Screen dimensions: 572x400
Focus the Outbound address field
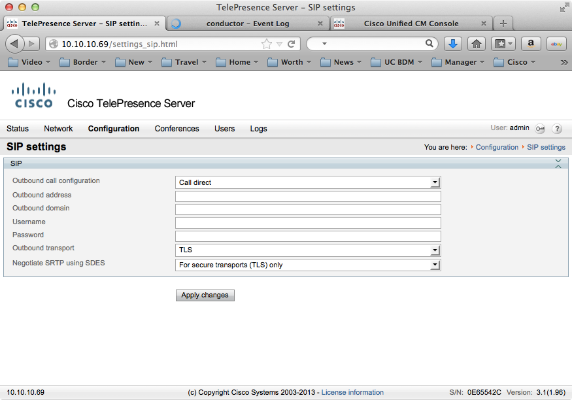coord(308,196)
